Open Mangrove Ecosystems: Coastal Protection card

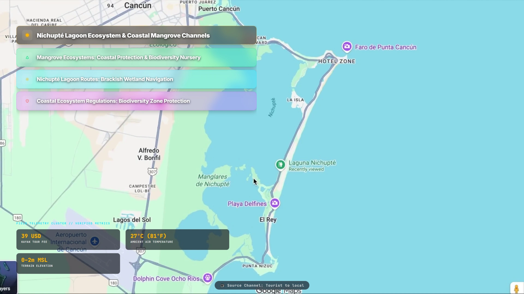[x=136, y=57]
